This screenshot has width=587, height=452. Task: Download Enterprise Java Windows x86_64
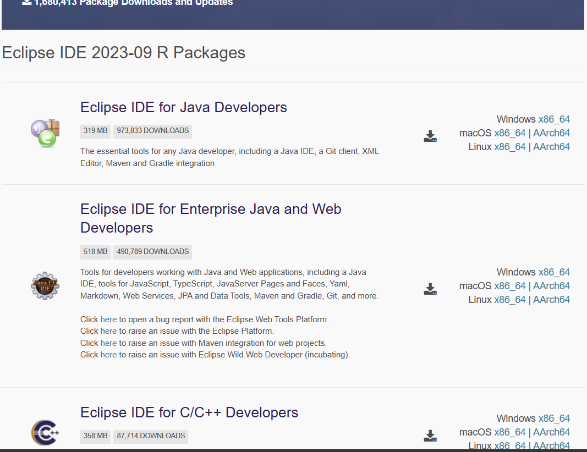tap(554, 272)
